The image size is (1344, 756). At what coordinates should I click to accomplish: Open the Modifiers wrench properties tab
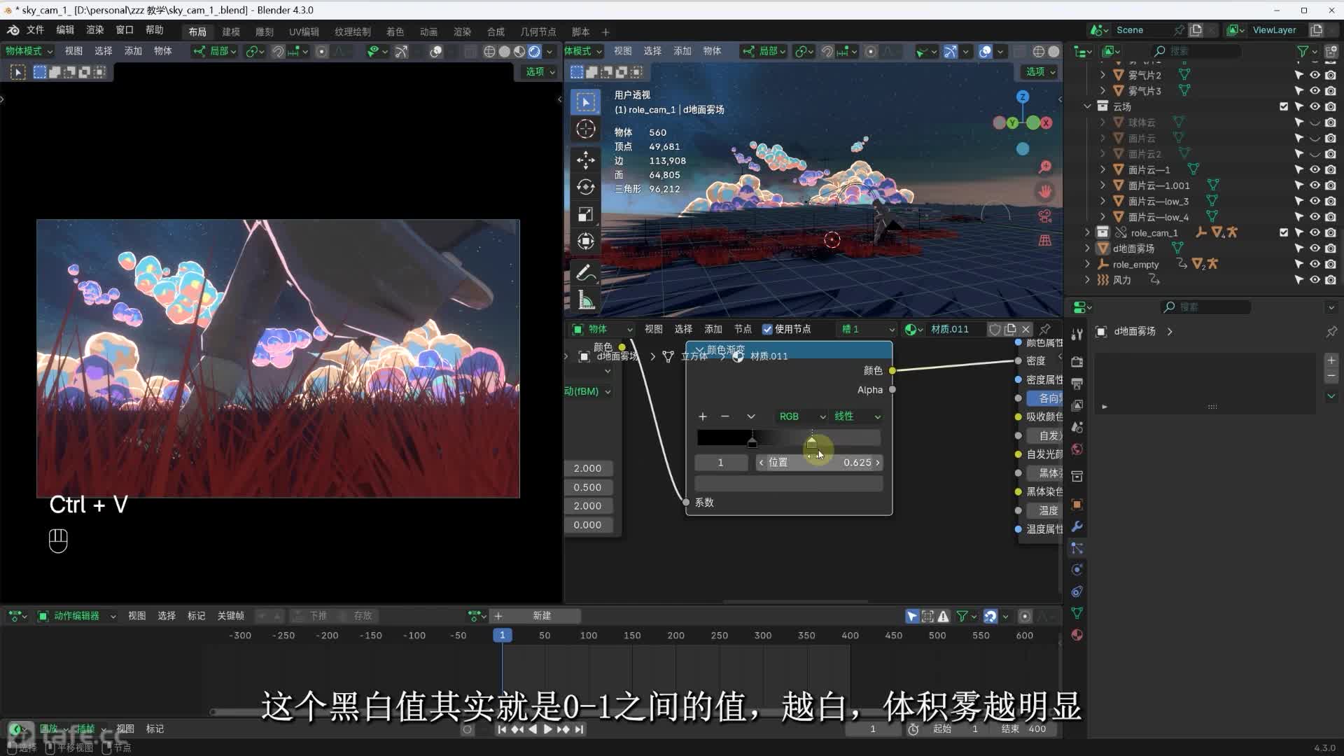click(1077, 526)
